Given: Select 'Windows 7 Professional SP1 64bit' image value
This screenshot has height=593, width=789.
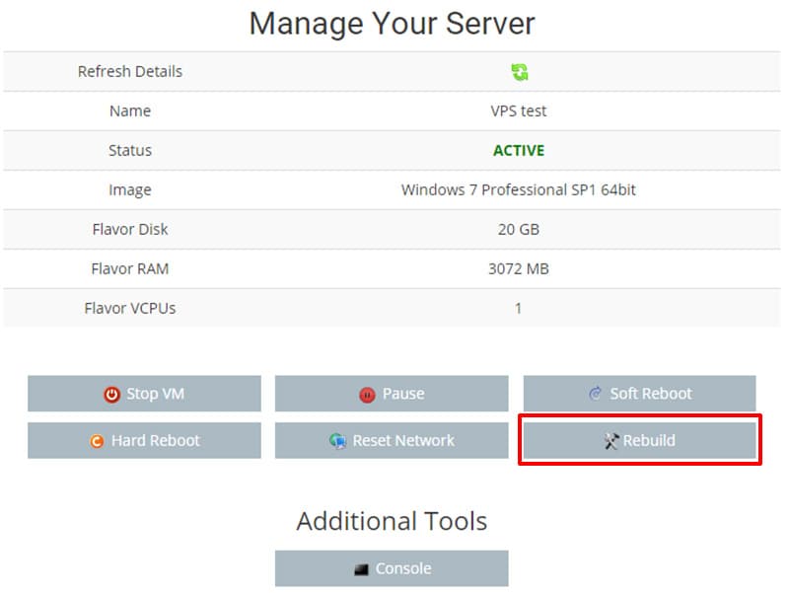Looking at the screenshot, I should [519, 189].
